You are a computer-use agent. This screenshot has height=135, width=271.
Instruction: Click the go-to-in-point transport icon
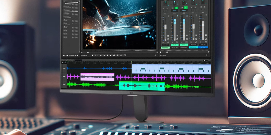(x=101, y=55)
